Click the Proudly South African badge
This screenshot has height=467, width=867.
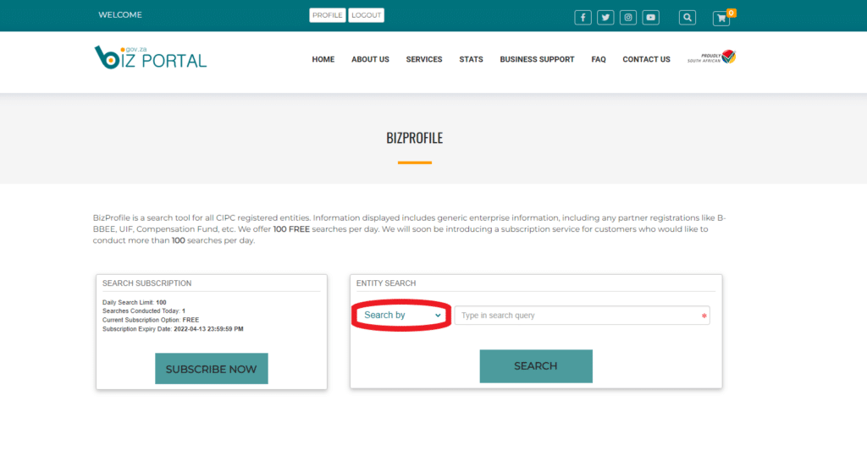(711, 57)
